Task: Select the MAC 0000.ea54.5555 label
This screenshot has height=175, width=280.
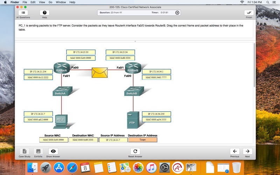Action: click(156, 119)
